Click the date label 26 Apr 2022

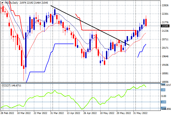[x=90, y=113]
